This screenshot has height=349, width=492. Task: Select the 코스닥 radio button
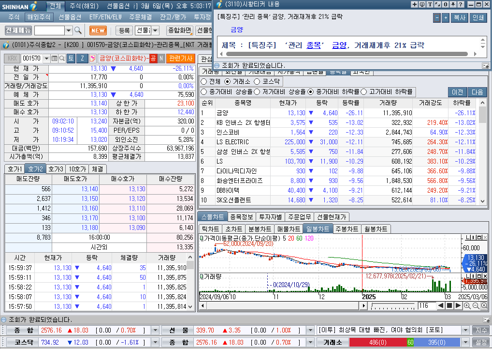tap(257, 82)
